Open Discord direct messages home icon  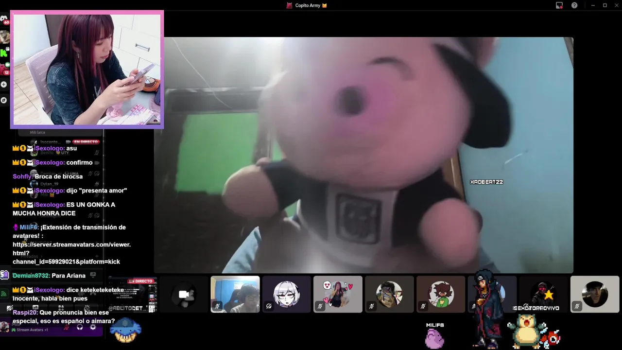tap(4, 19)
